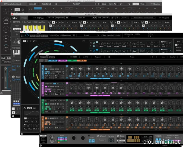The height and width of the screenshot is (147, 183).
Task: Click the dotted grid icon in HY-RPE2
Action: click(x=23, y=35)
